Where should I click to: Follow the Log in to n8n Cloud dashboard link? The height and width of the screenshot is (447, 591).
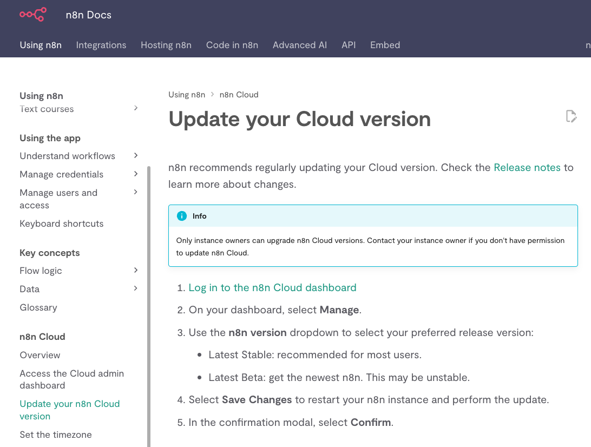(272, 287)
